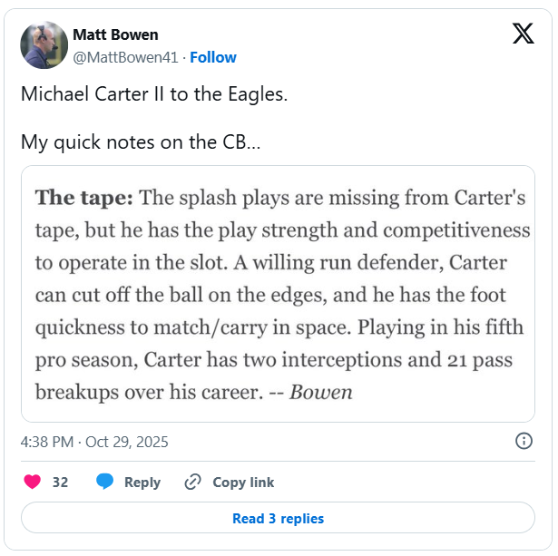Click the word 'interceptions' in the notes image
The image size is (558, 556).
(x=313, y=361)
